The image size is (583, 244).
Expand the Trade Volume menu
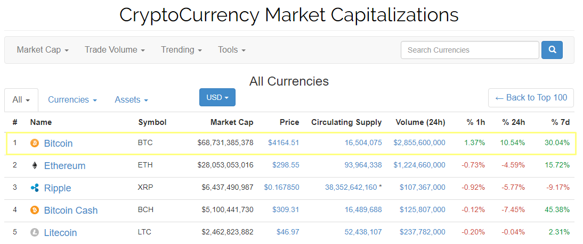(115, 50)
